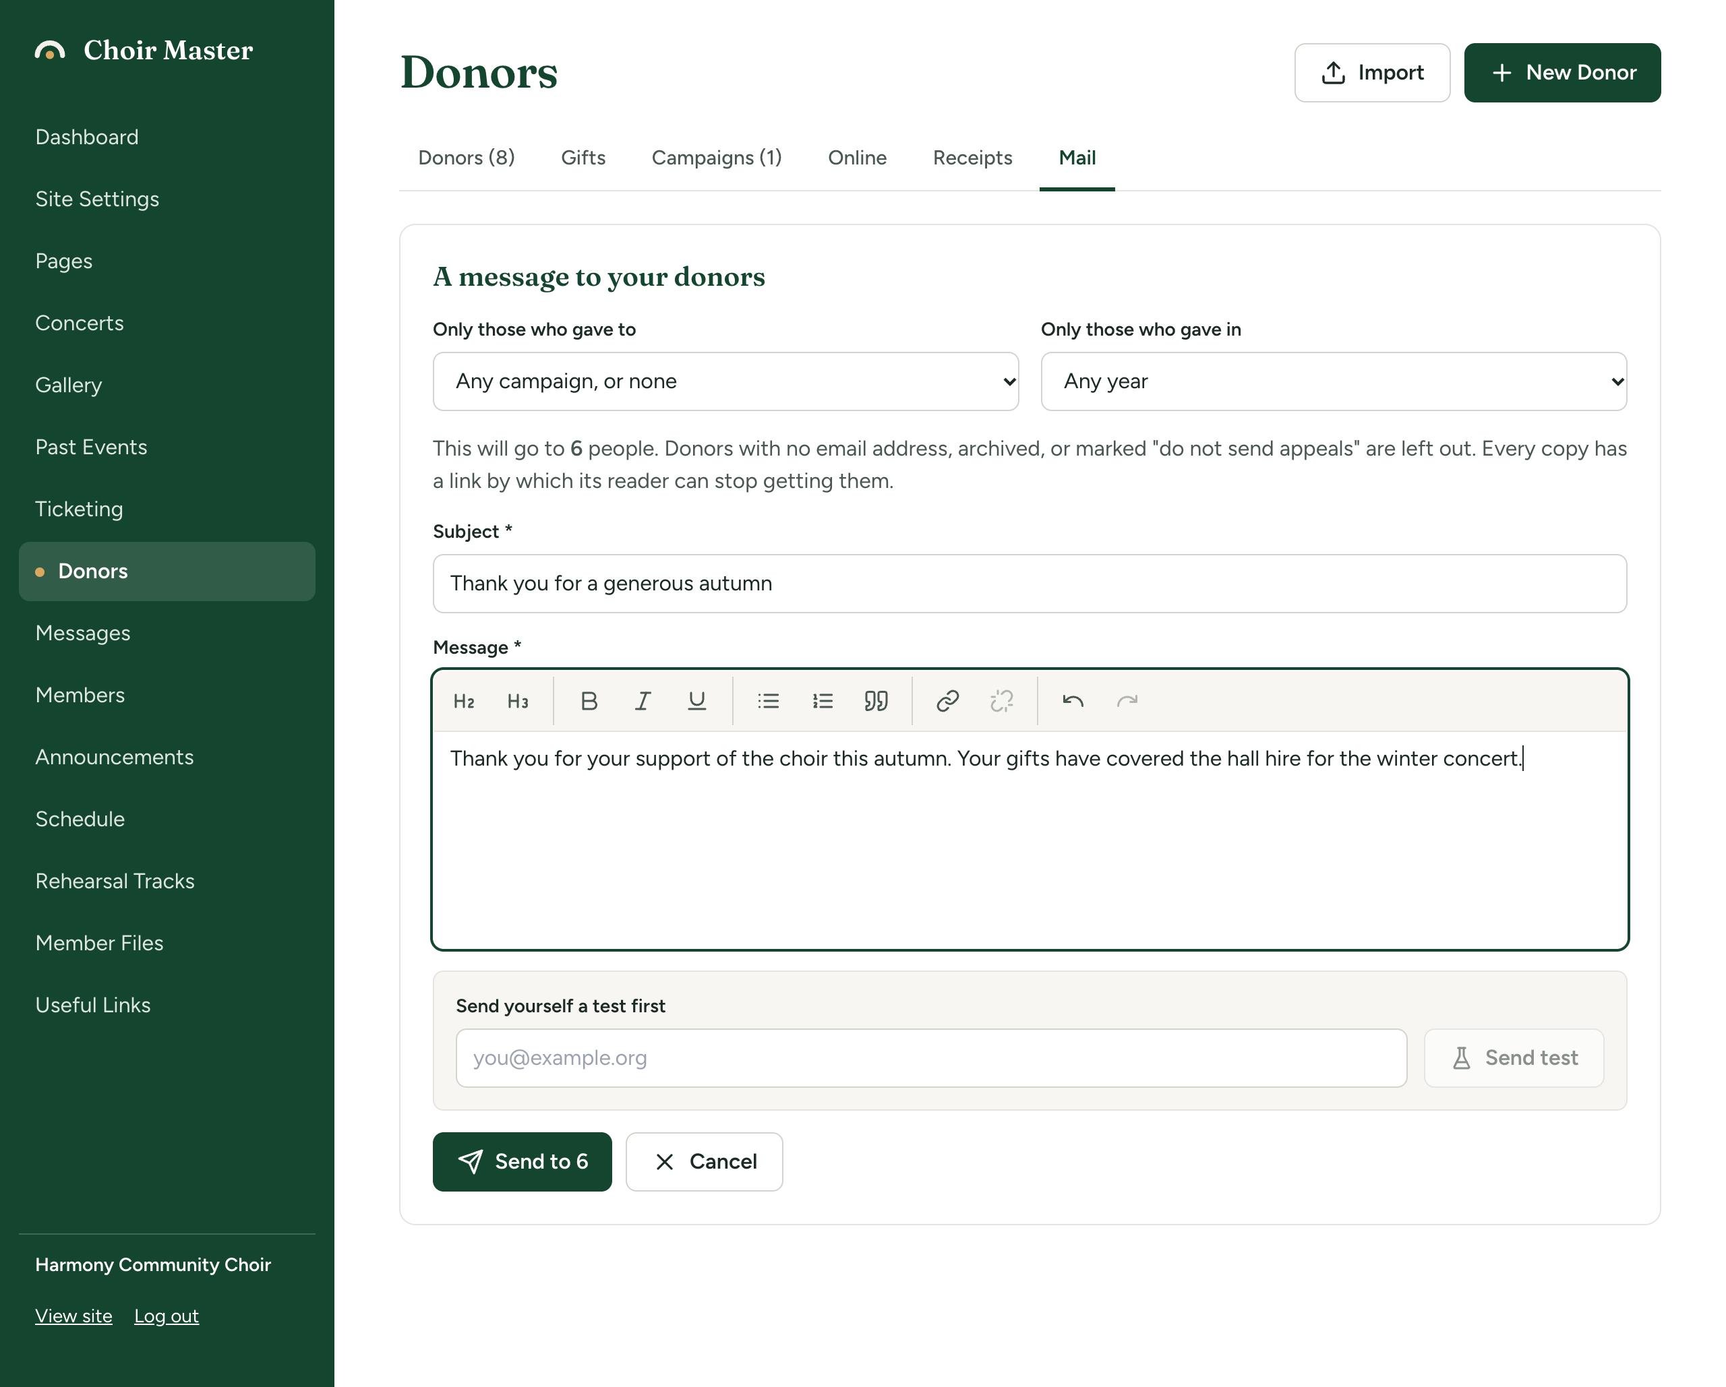Click the Send test button
Screen dimensions: 1726x1387
(1514, 1058)
